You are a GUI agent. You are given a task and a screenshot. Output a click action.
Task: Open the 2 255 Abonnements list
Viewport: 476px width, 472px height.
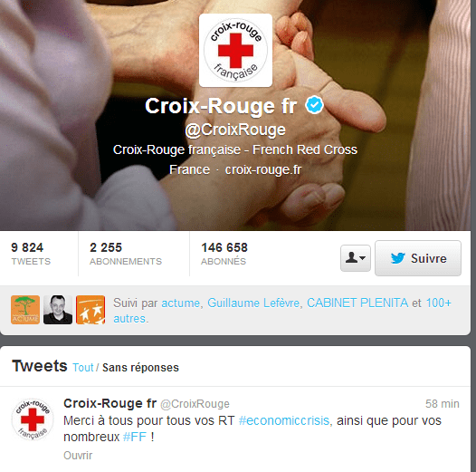[x=126, y=254]
